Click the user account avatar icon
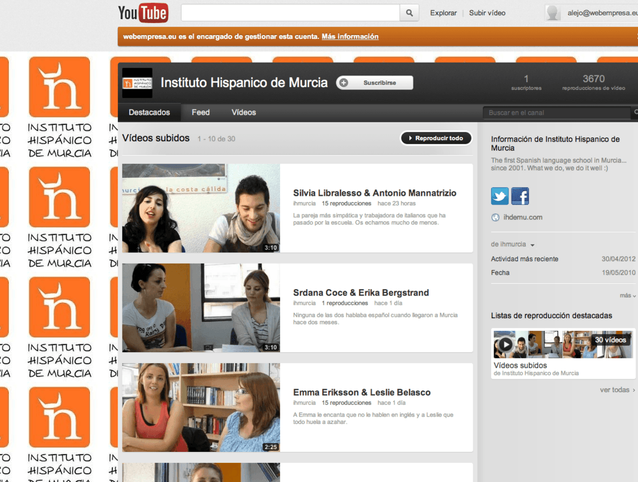This screenshot has width=638, height=482. [553, 13]
